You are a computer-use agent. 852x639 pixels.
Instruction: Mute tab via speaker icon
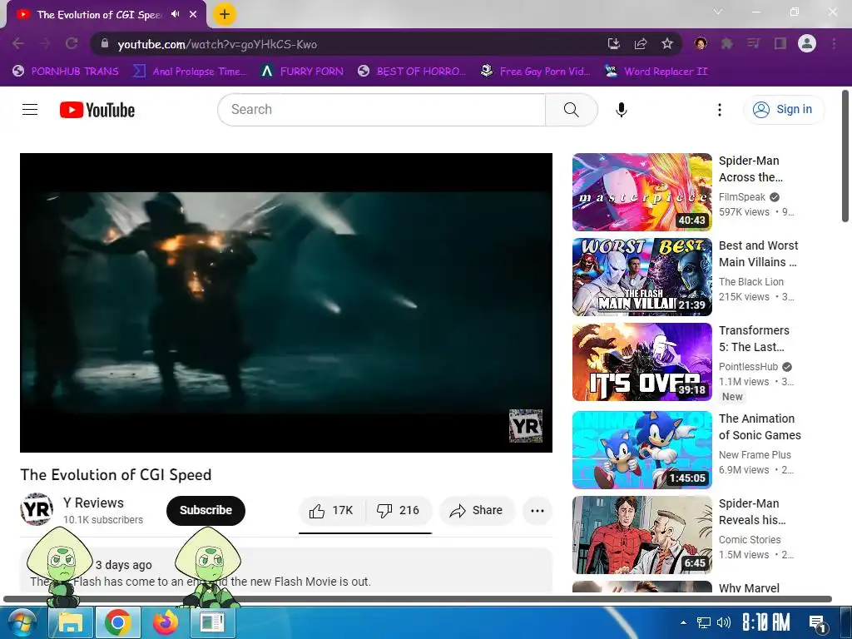pos(175,14)
